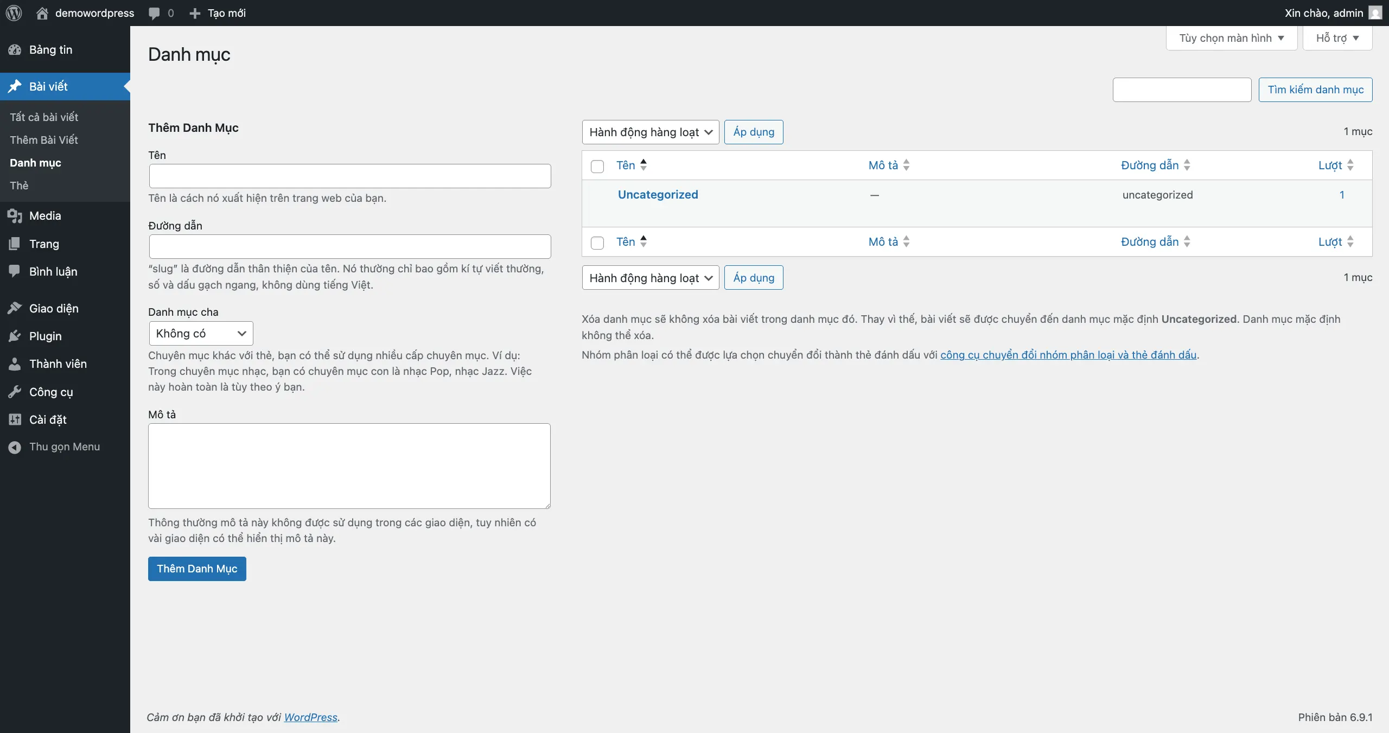Viewport: 1389px width, 733px height.
Task: Expand Tùy chọn màn hình panel
Action: [1231, 37]
